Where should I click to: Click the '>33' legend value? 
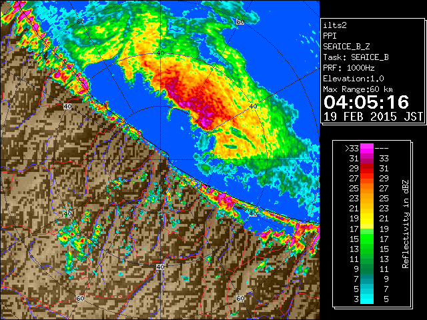(x=352, y=149)
